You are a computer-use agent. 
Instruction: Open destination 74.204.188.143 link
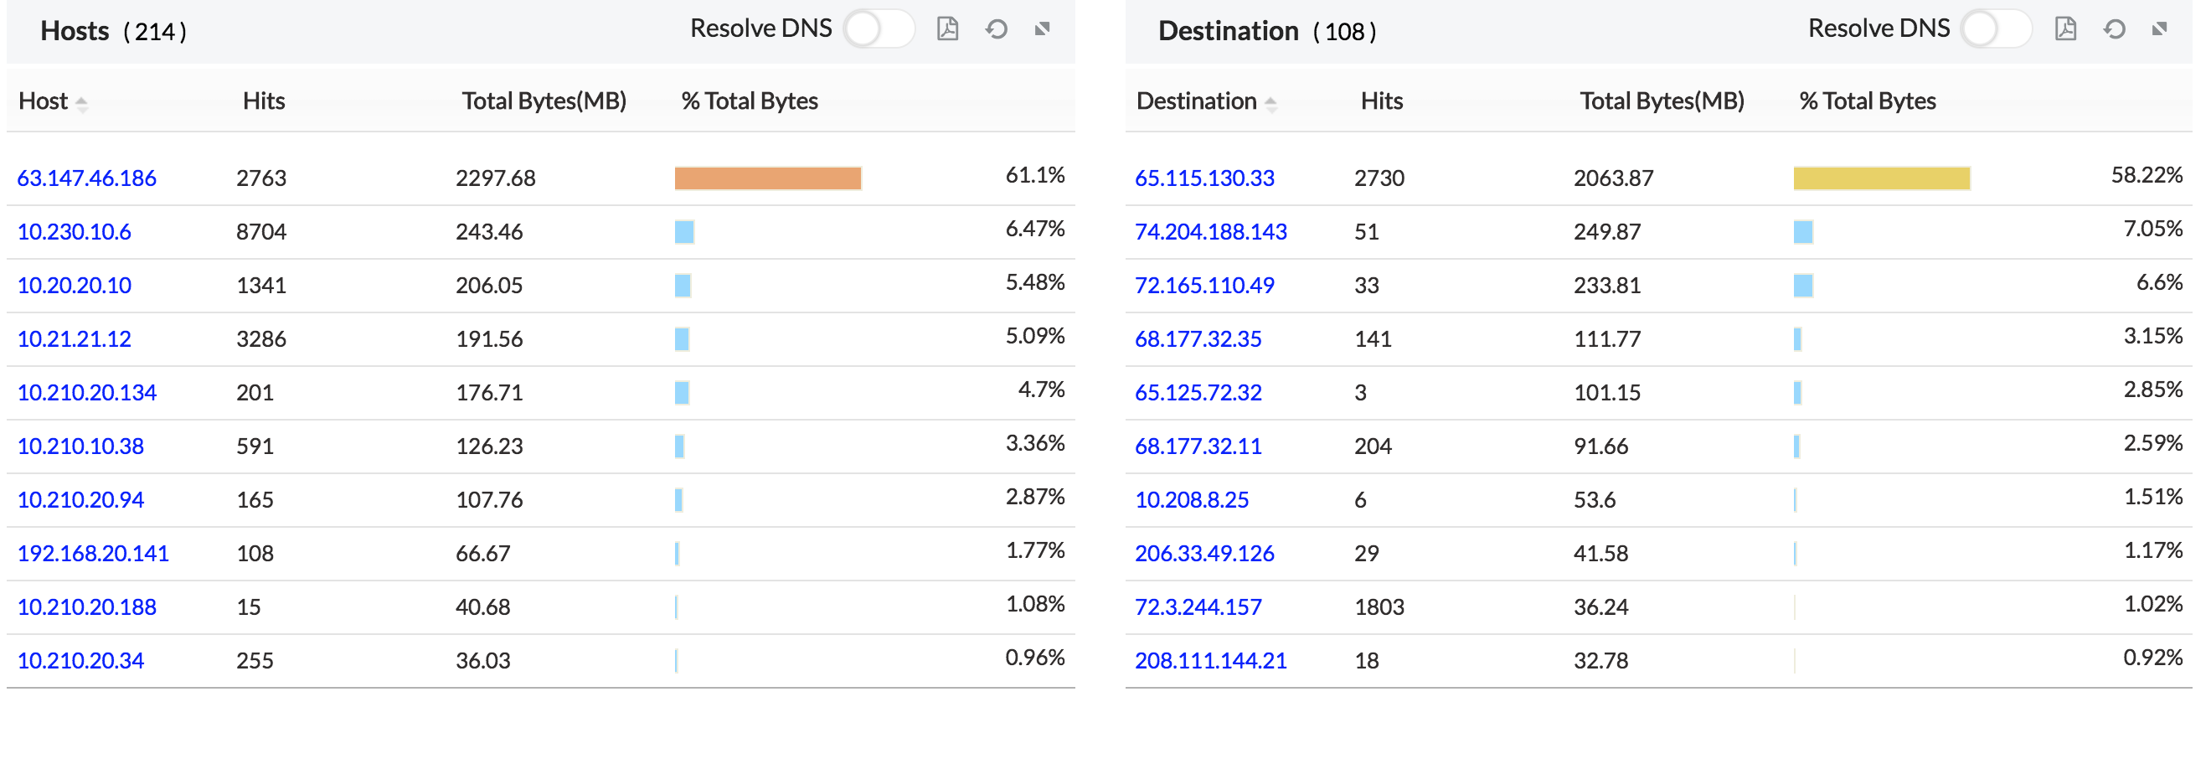coord(1210,232)
